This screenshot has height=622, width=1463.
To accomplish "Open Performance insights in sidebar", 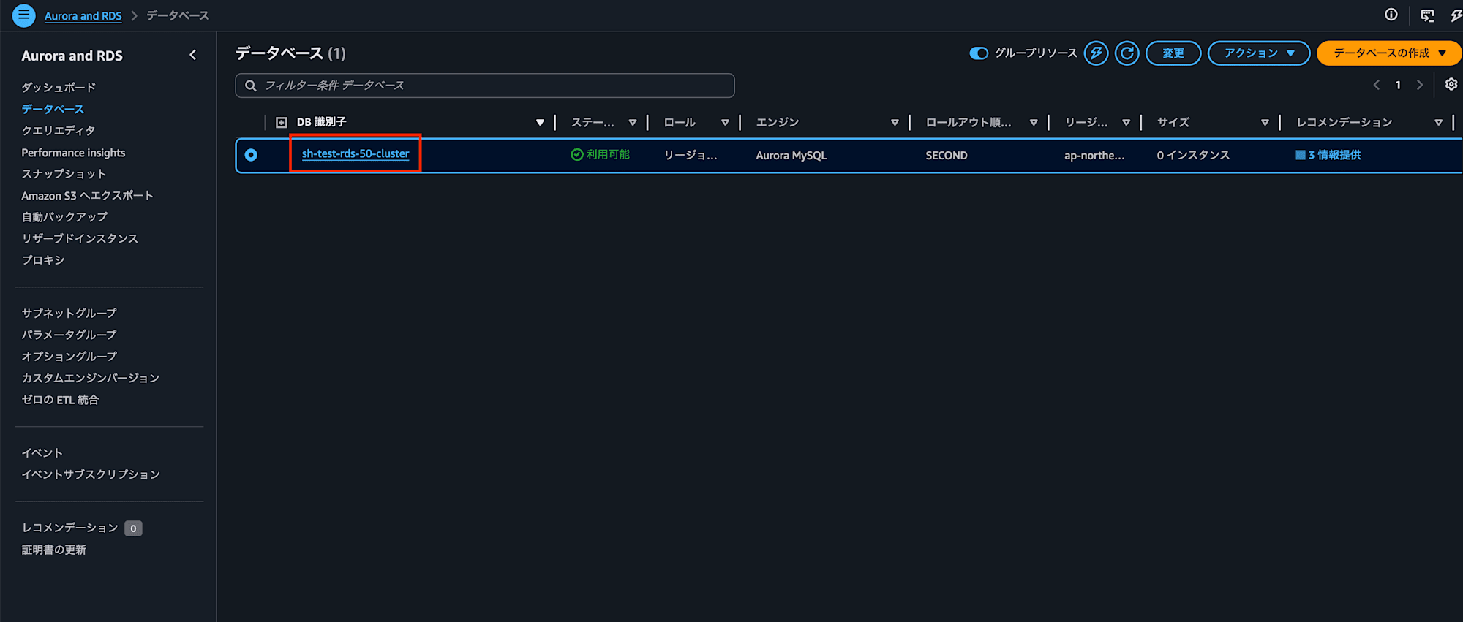I will tap(73, 153).
